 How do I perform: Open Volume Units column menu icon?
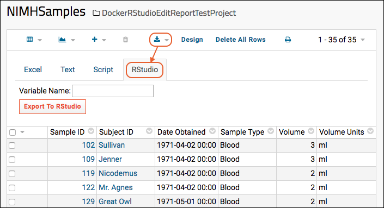(370, 131)
